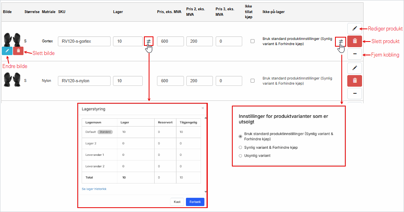
Task: Click edit product pencil for Nylon row
Action: [354, 68]
